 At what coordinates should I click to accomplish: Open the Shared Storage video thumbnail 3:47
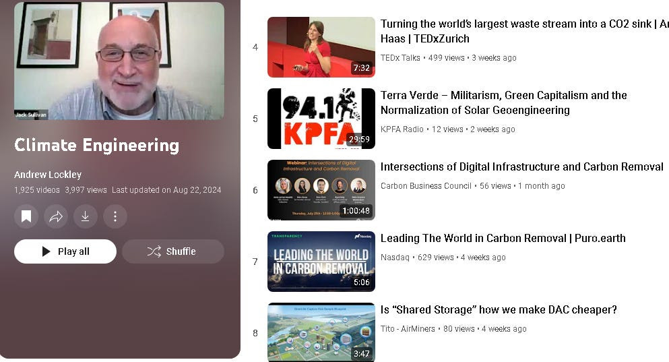[x=321, y=332]
